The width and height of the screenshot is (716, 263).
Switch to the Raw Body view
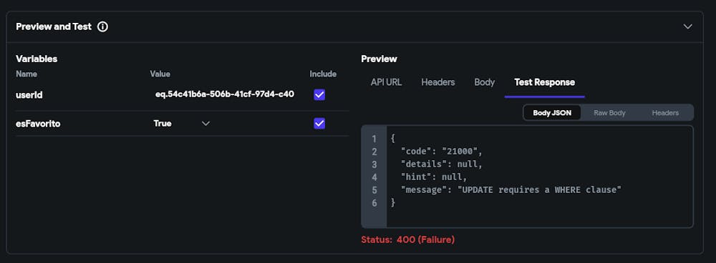609,113
